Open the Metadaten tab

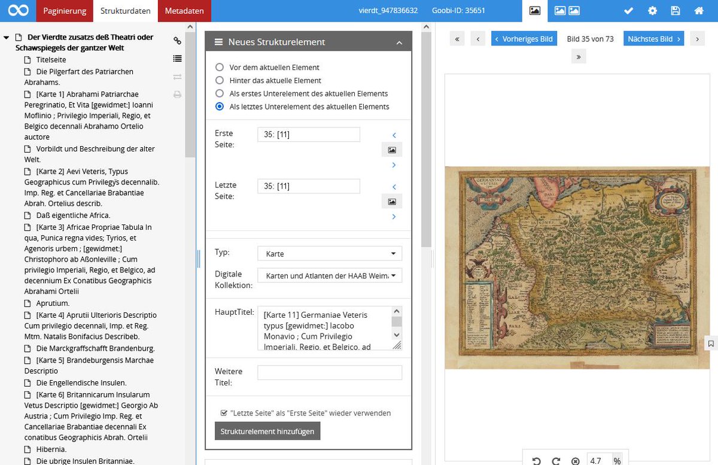tap(184, 11)
